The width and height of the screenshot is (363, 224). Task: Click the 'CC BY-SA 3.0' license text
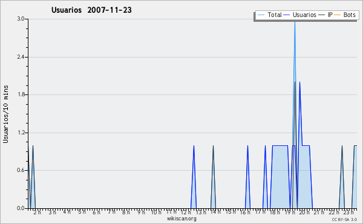pyautogui.click(x=344, y=220)
